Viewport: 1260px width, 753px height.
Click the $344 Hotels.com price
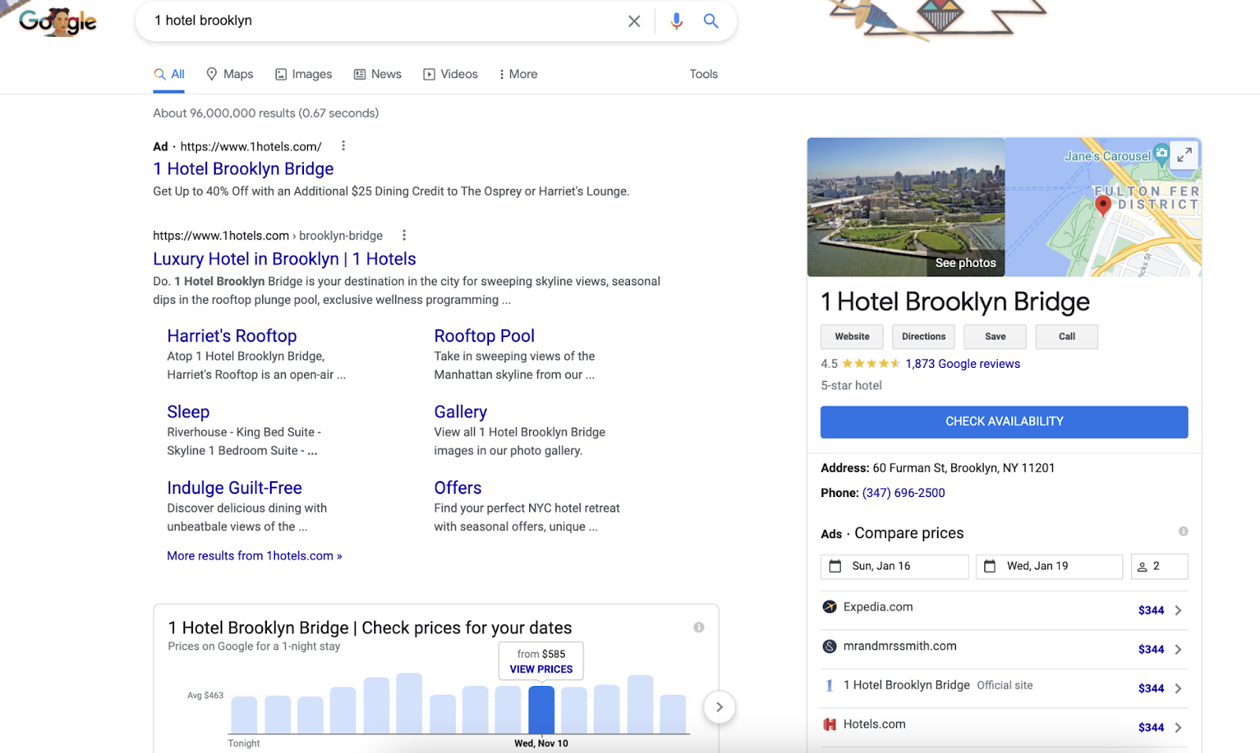[x=1151, y=728]
